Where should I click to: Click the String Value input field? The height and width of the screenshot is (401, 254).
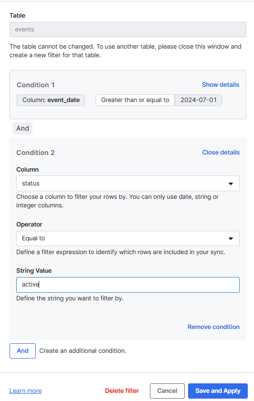tap(128, 285)
